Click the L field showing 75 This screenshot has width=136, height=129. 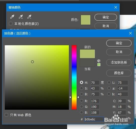[x=123, y=82]
